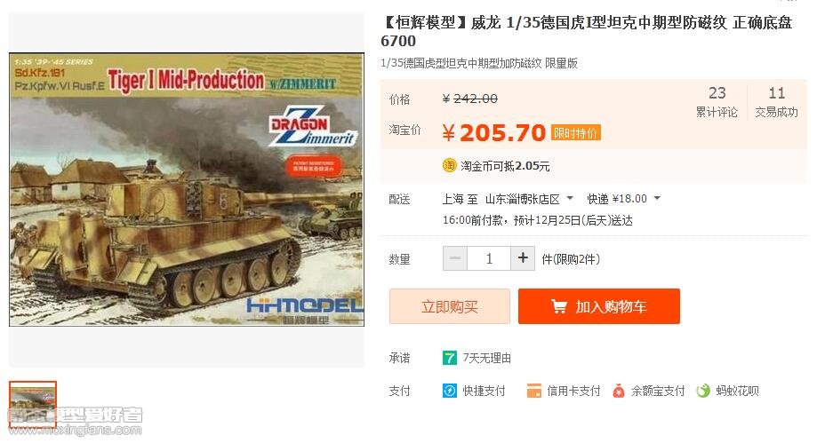Click the 立即购买 buy now button

click(x=450, y=306)
